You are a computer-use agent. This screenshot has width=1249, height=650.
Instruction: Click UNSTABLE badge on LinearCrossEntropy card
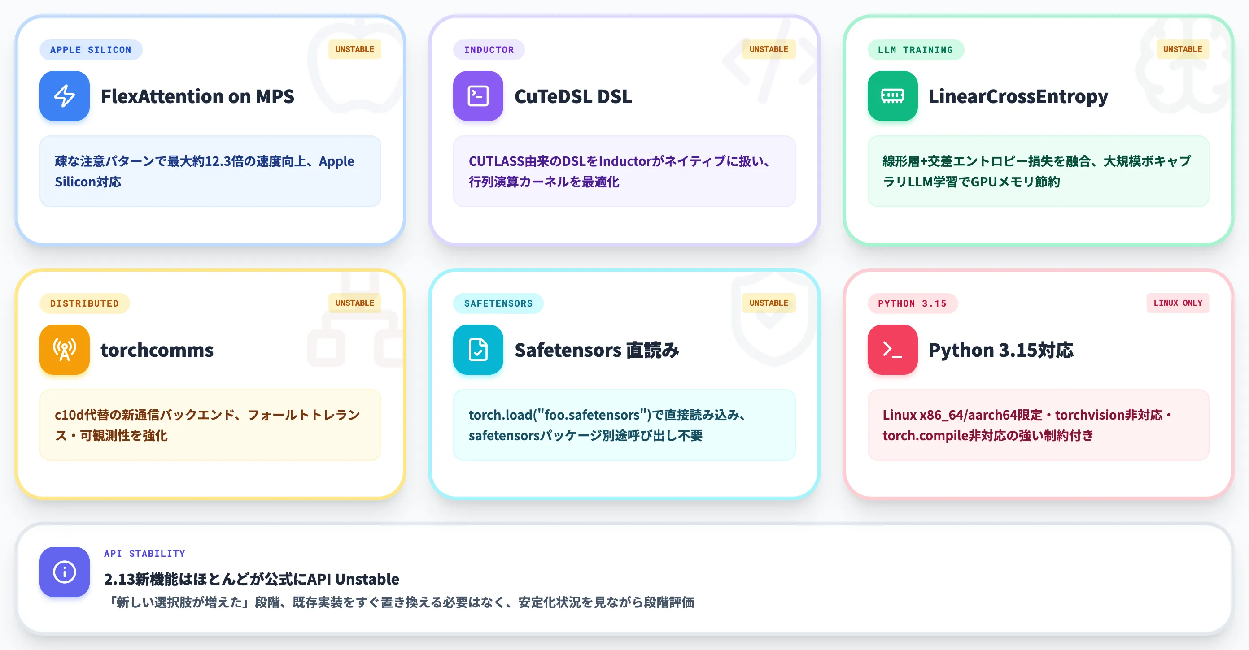[x=1183, y=49]
